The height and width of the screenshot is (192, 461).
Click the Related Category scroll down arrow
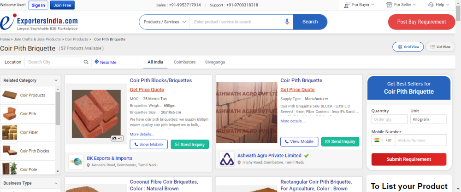tap(58, 171)
